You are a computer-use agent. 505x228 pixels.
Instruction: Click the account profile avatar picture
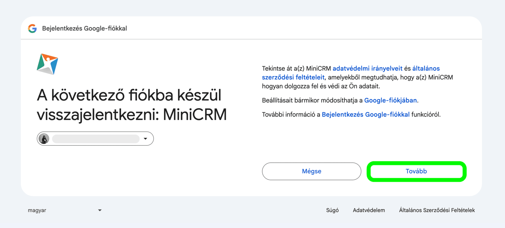click(44, 139)
